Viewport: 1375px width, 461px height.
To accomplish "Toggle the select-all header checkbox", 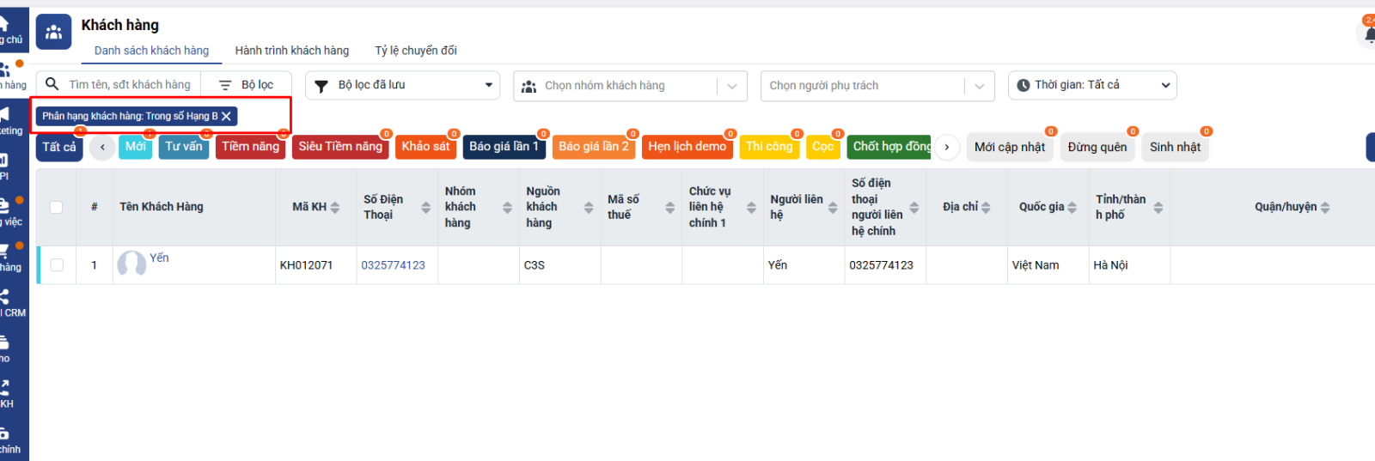I will pyautogui.click(x=57, y=207).
